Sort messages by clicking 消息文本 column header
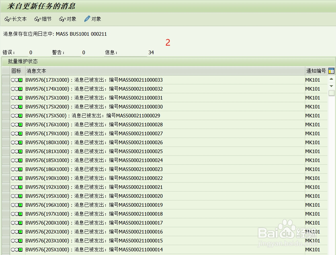The width and height of the screenshot is (336, 255). coord(36,70)
